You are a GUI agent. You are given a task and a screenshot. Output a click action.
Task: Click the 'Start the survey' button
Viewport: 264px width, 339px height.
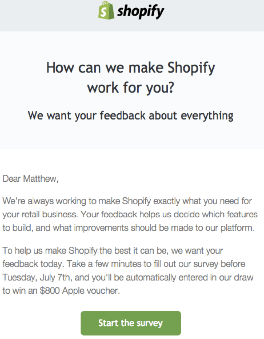(x=131, y=323)
